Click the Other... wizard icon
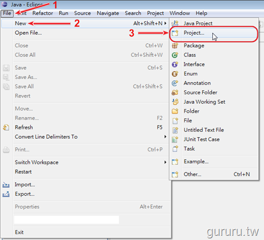This screenshot has height=240, width=264. coord(175,175)
